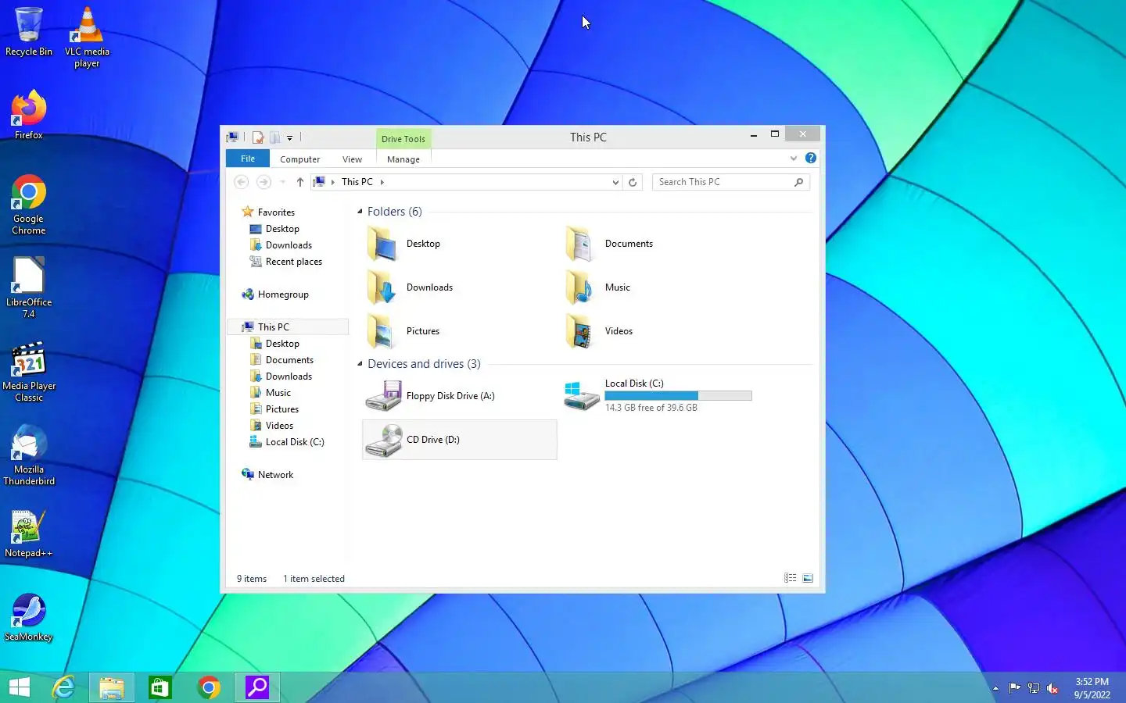Select the Documents folder icon in Folders

coord(581,244)
